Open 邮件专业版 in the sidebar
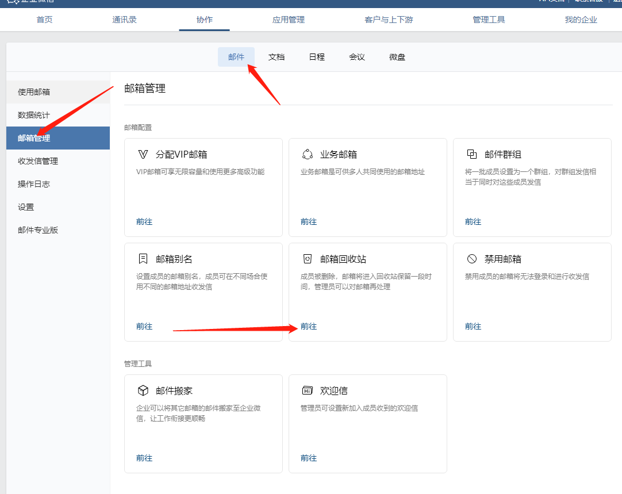This screenshot has height=494, width=622. click(38, 230)
